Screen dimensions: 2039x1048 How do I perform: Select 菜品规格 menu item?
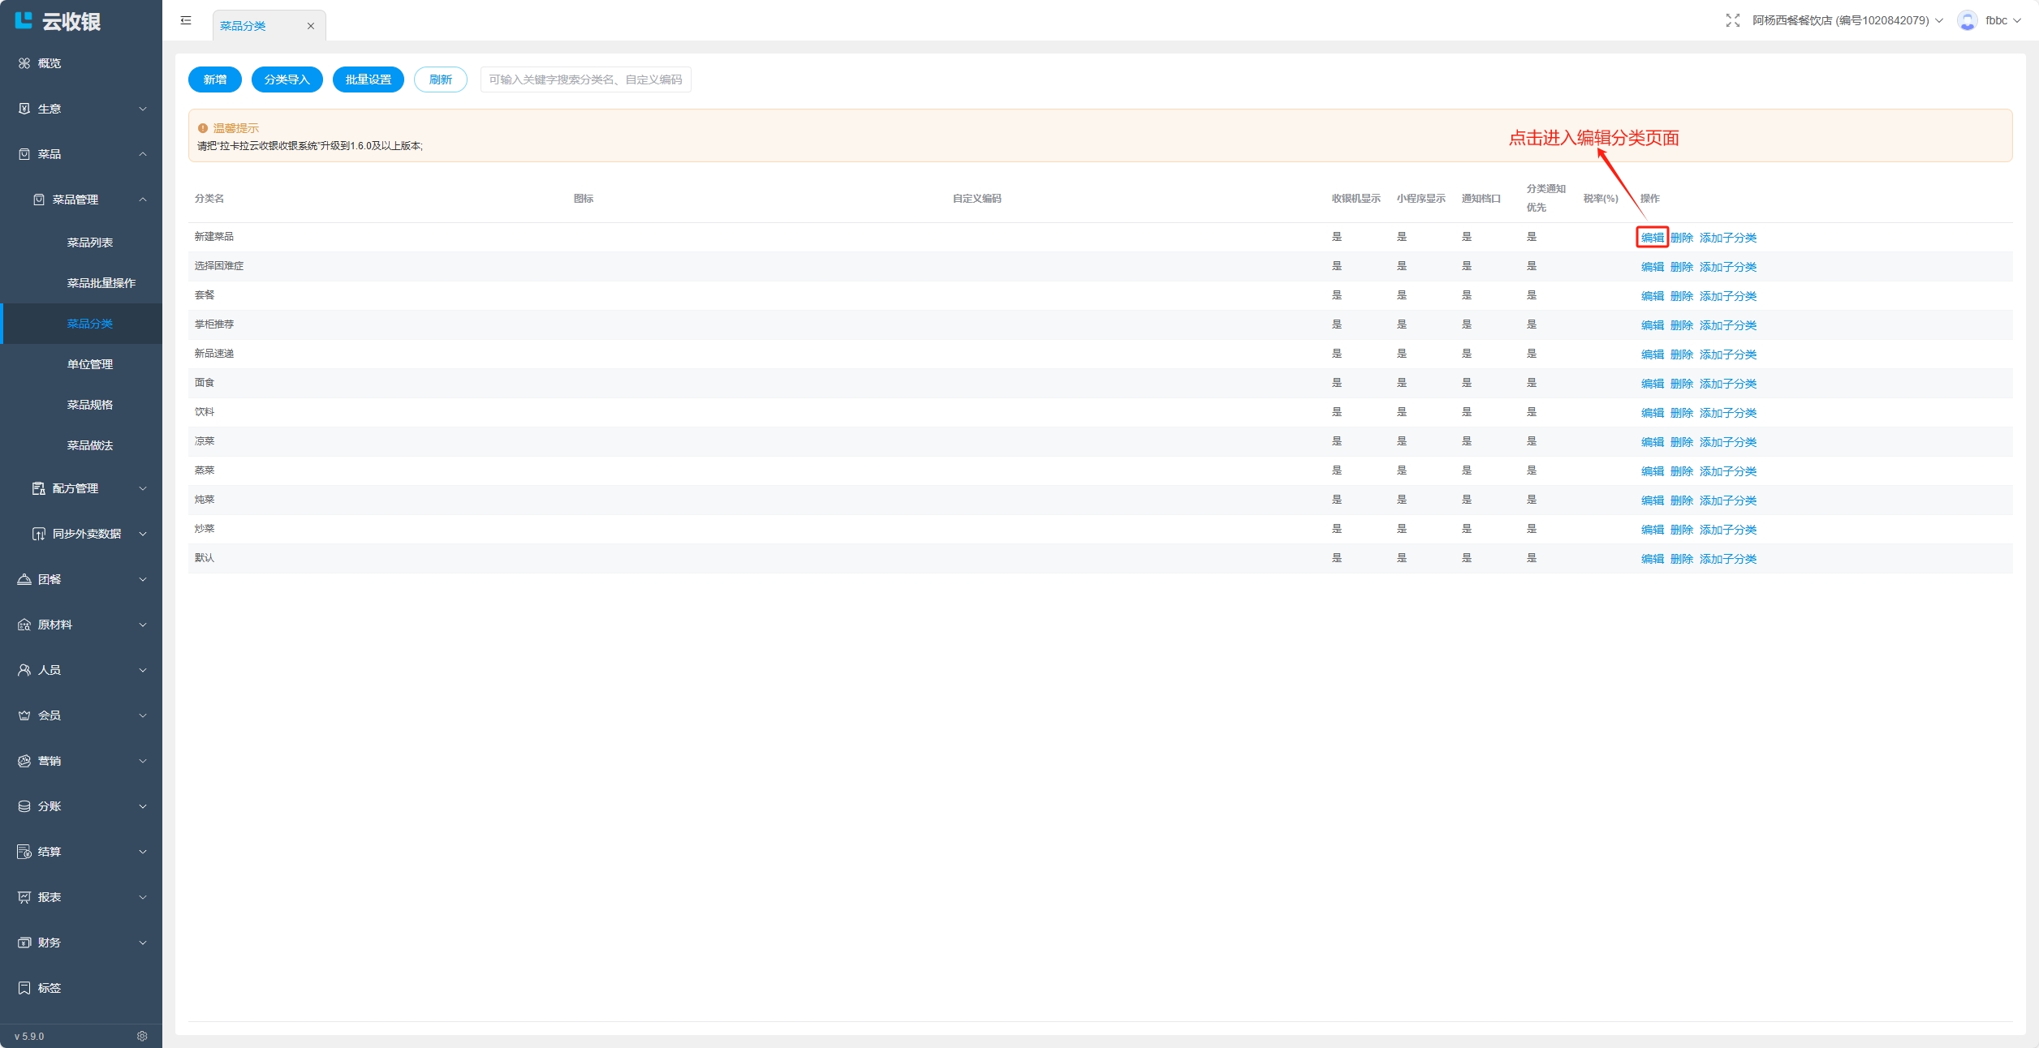pos(90,405)
